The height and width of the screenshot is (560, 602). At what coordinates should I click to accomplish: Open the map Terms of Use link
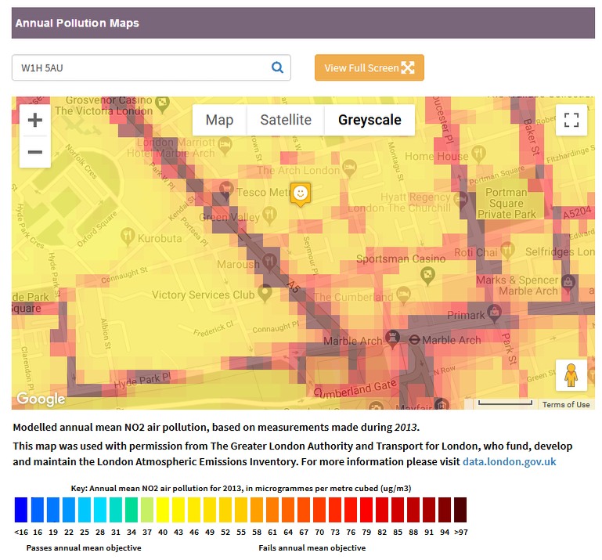coord(566,404)
